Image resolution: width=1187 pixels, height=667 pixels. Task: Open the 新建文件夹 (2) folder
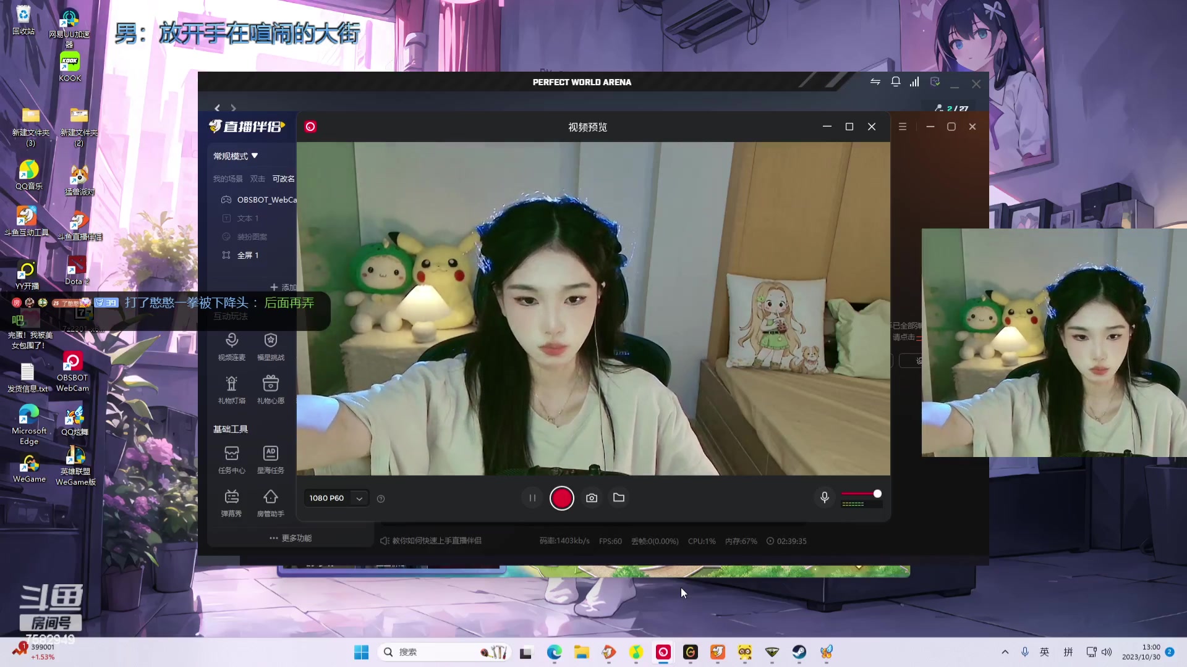[x=79, y=127]
